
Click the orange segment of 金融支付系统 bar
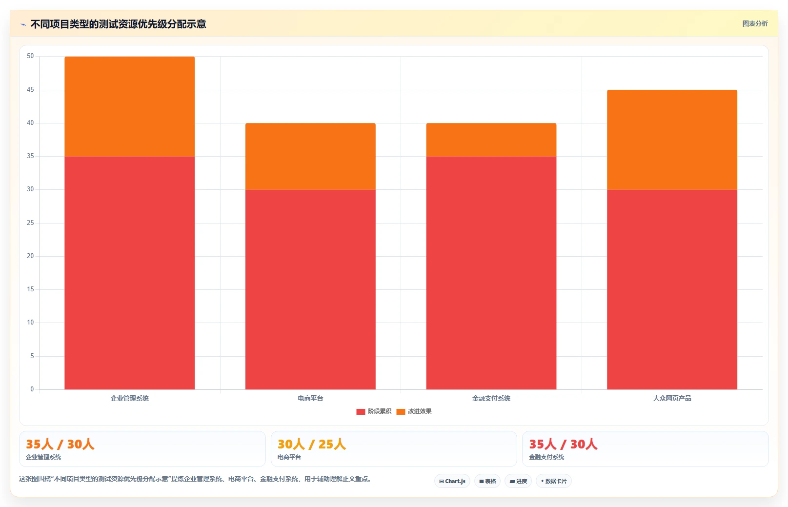491,140
